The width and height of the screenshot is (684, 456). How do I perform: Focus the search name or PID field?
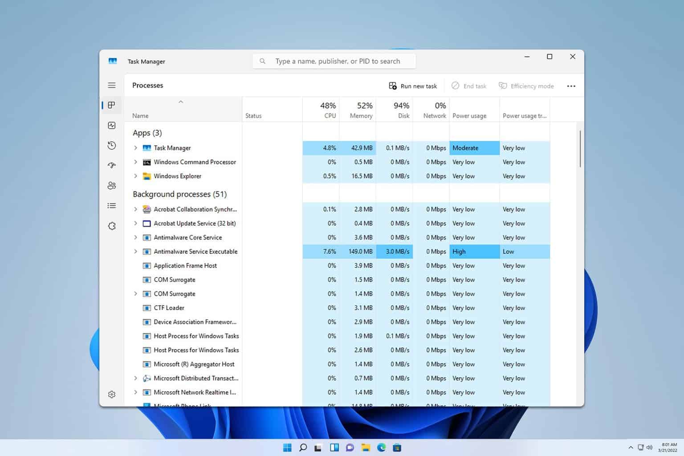(x=334, y=61)
